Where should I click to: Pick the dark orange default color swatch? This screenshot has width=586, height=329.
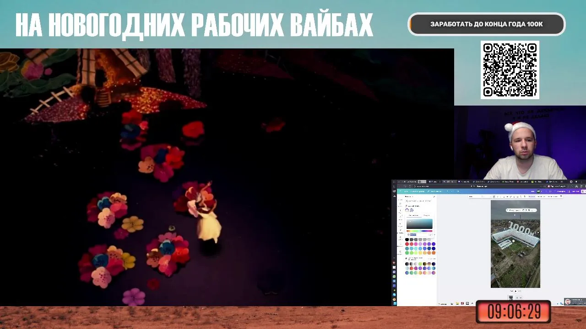tap(434, 253)
